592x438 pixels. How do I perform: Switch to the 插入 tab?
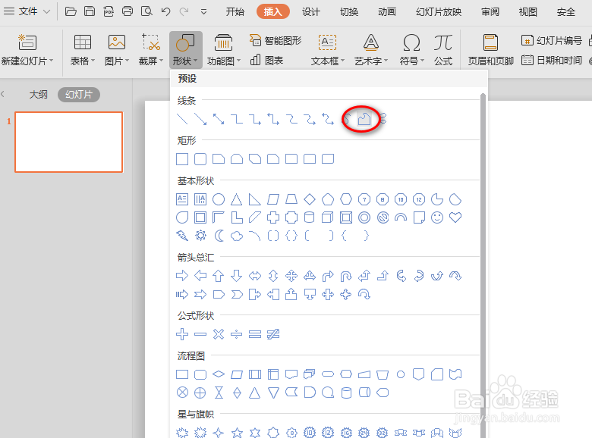(x=273, y=11)
